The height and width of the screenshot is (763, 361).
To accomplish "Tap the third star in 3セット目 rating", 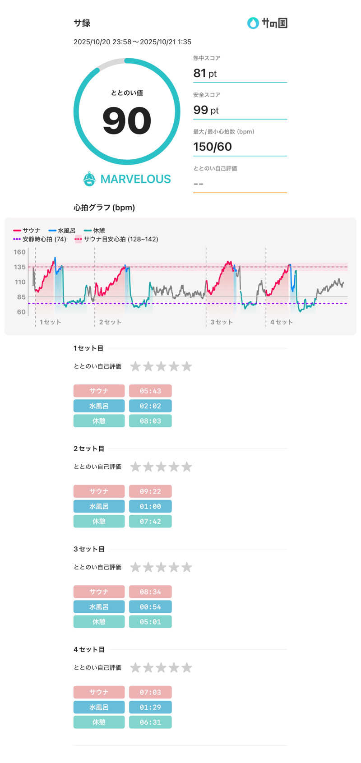I will [161, 567].
